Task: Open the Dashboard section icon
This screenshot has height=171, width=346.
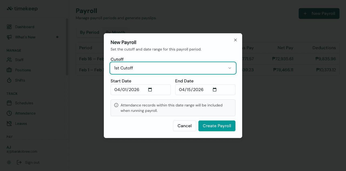Action: [x=9, y=26]
